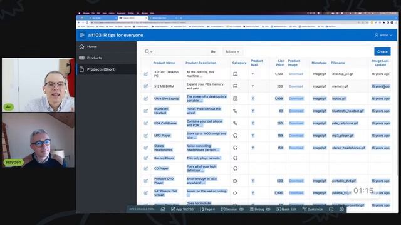Click the category icon for 3.2 GHz Desktop PC

tap(236, 74)
